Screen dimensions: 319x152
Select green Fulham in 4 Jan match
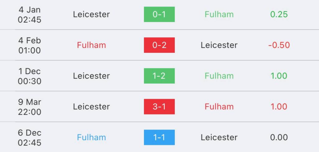pyautogui.click(x=219, y=14)
